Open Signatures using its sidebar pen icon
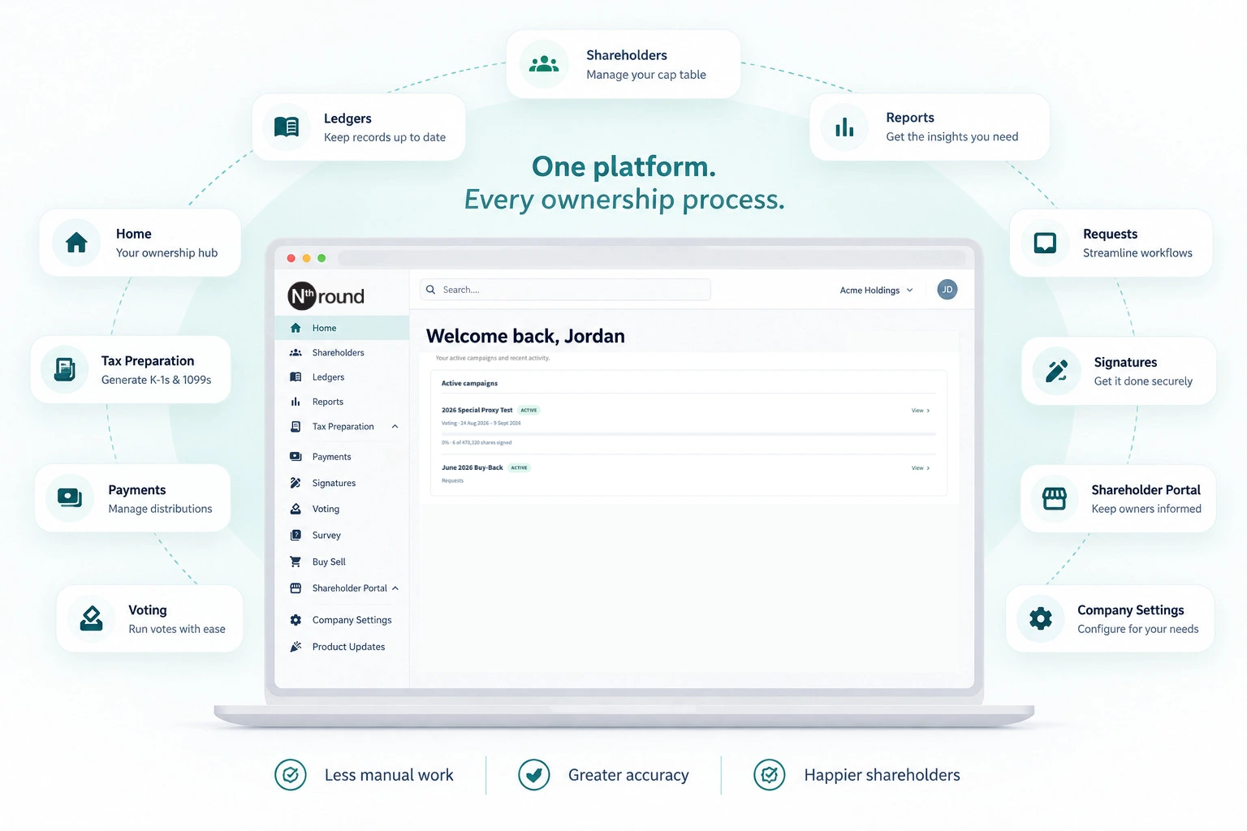Viewport: 1247px width, 831px height. (x=296, y=483)
